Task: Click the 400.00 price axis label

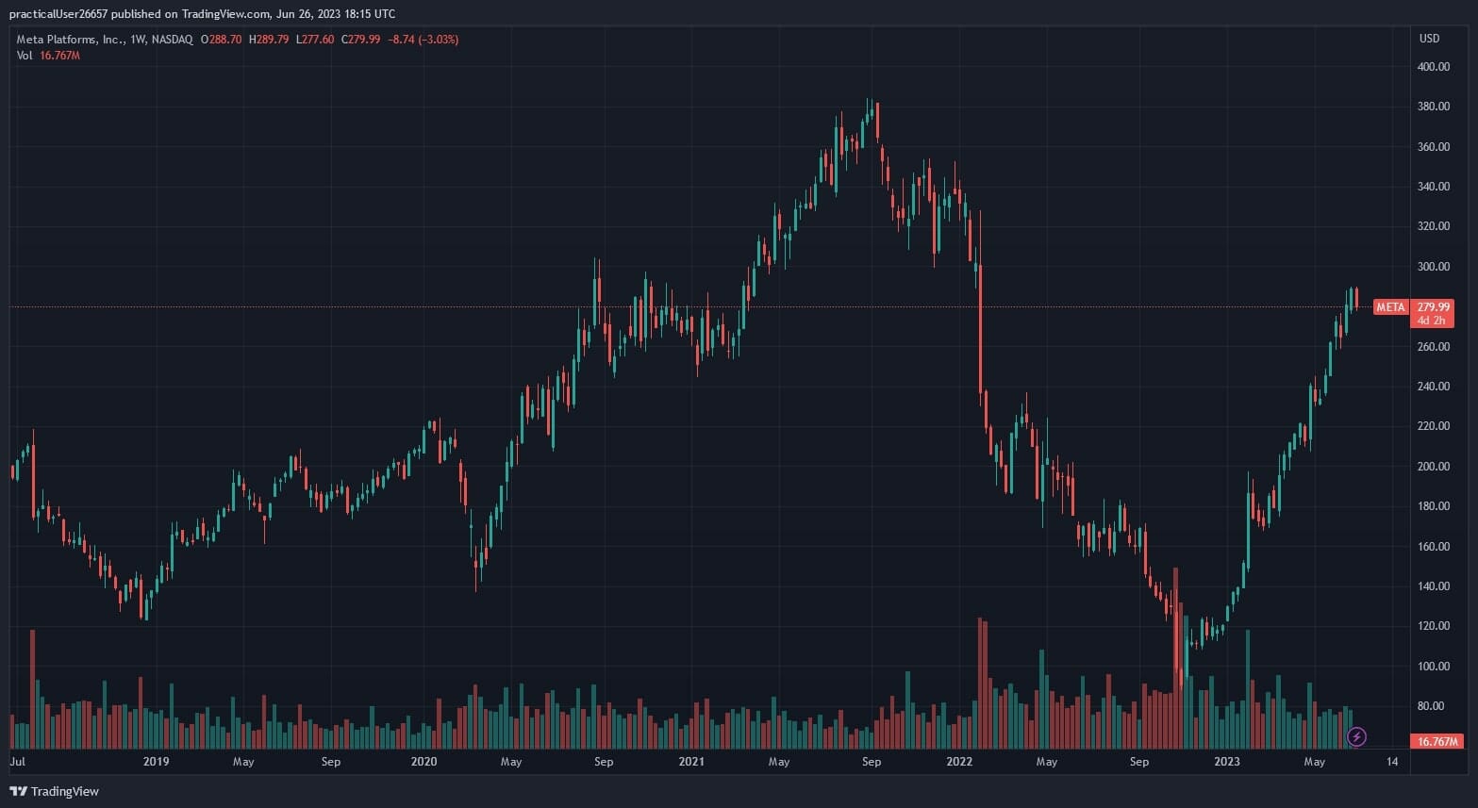Action: tap(1433, 67)
